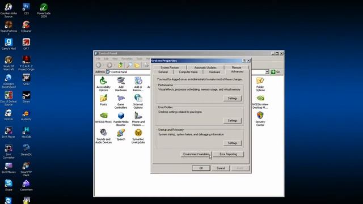Toggle the Folders pane toolbar button
The width and height of the screenshot is (363, 204).
pyautogui.click(x=137, y=65)
